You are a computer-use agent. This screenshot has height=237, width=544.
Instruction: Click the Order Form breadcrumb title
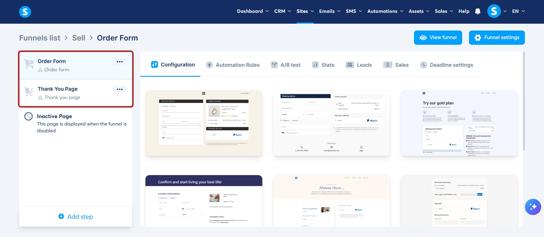click(x=117, y=38)
